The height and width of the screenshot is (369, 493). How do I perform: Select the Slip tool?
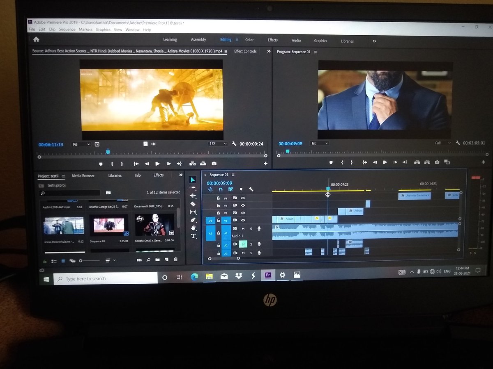click(193, 212)
